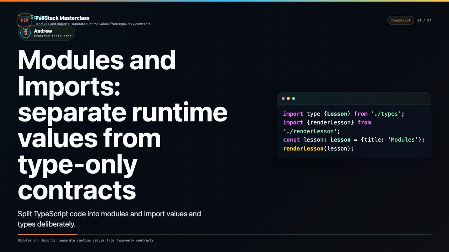This screenshot has height=252, width=449.
Task: Click the 01 / 07 slide counter
Action: [x=424, y=20]
